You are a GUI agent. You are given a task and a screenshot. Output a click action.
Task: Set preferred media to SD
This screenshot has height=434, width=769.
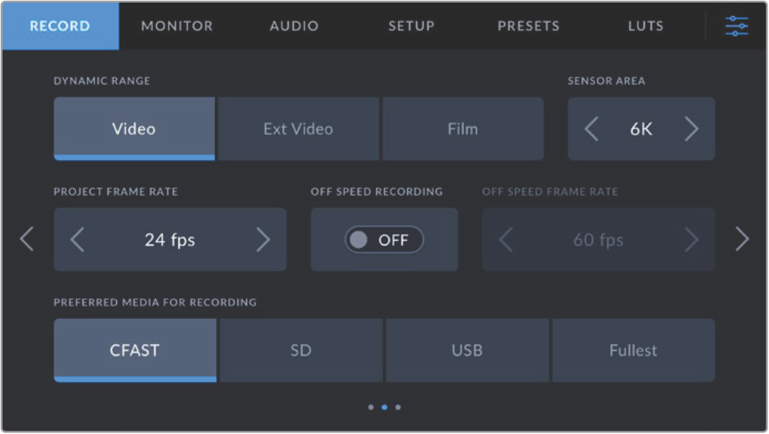[x=301, y=351]
